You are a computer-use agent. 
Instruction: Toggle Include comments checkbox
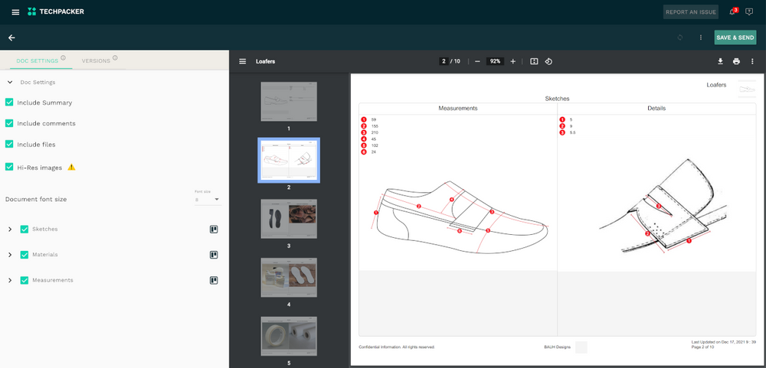point(9,123)
